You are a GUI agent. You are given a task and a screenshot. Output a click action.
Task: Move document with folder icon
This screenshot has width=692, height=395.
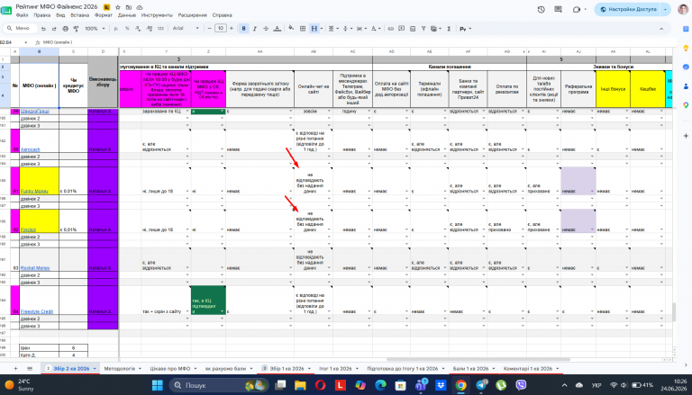click(x=129, y=7)
